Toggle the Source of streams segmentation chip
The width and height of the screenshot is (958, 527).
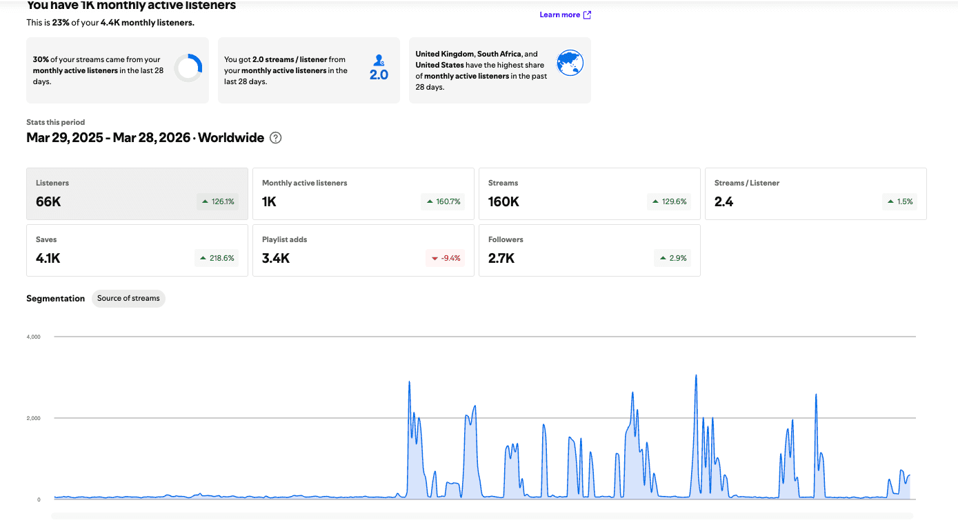point(128,299)
